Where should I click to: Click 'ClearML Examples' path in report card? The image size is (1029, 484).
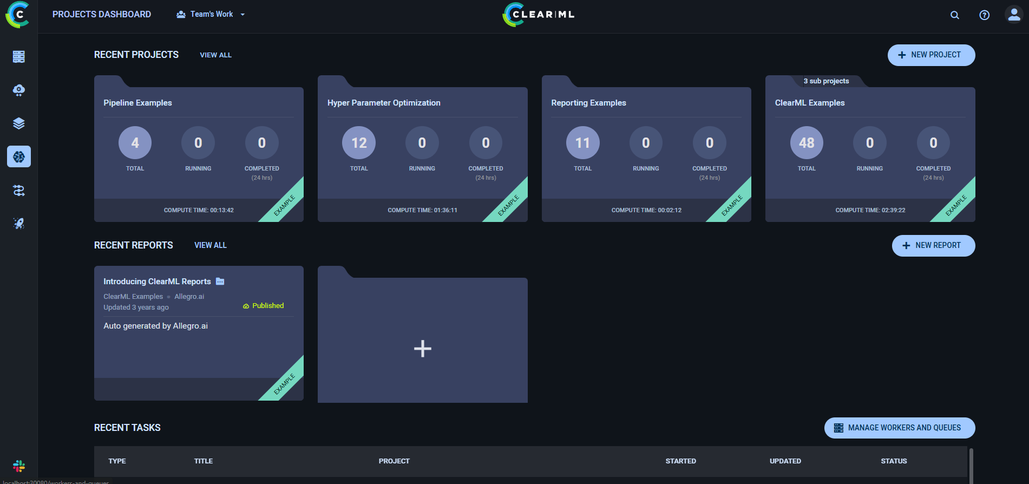[x=133, y=297]
